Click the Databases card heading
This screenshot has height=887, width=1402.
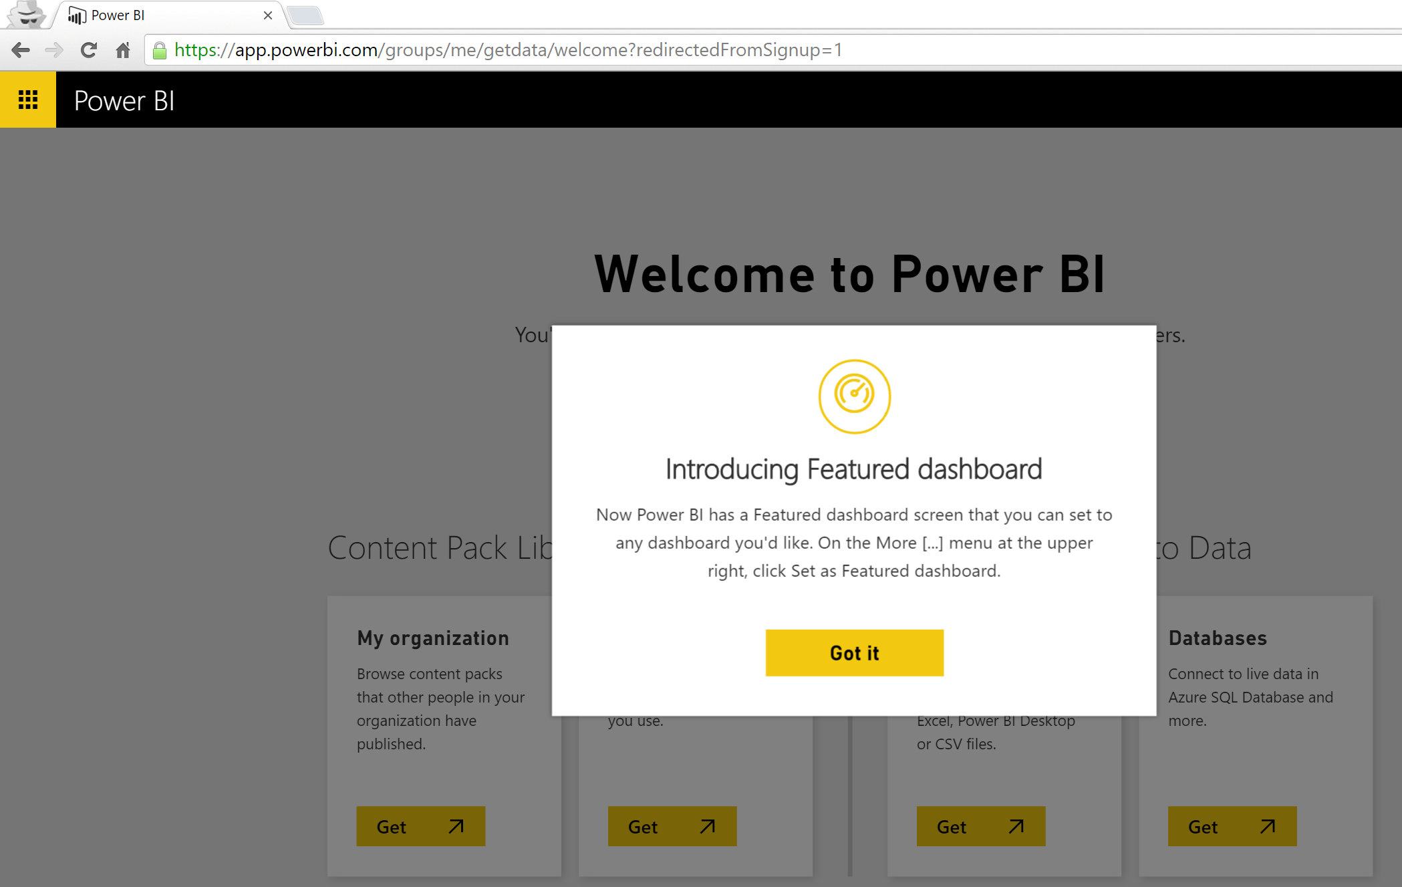tap(1217, 638)
